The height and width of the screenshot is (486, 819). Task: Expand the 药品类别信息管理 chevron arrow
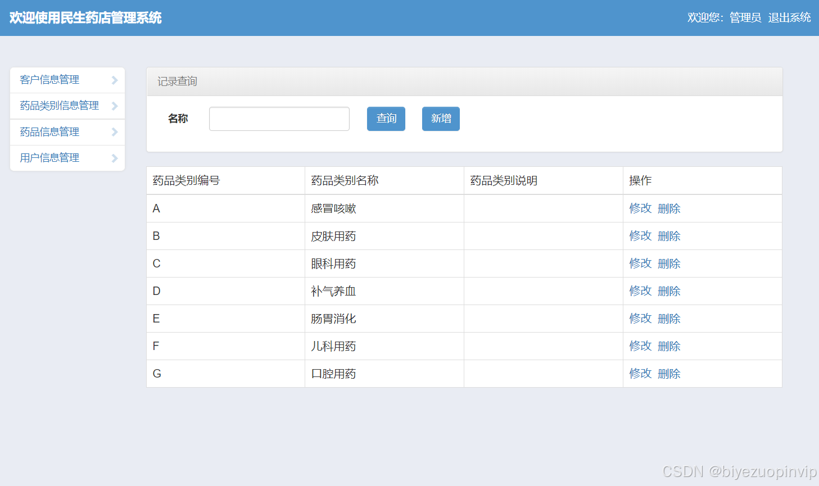(x=115, y=106)
